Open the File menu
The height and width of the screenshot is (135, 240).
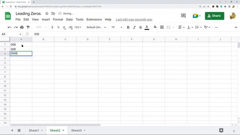(x=18, y=19)
